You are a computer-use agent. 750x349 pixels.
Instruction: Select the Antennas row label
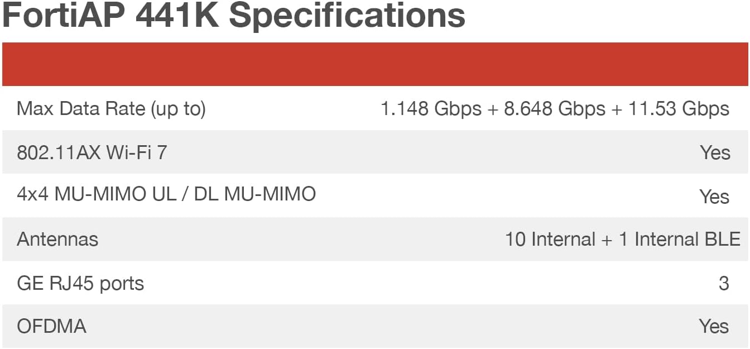point(57,239)
